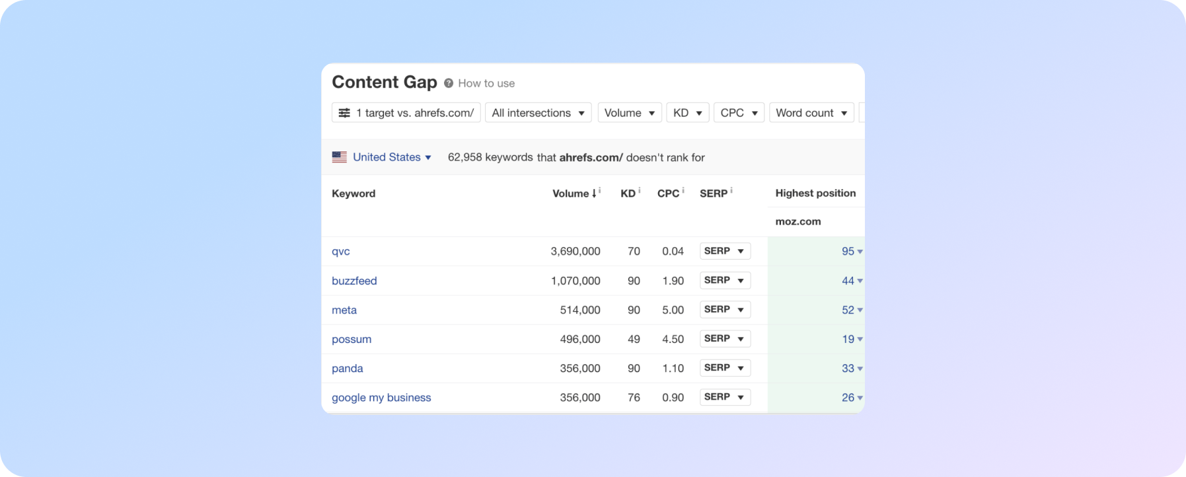Expand the SERP dropdown for possum
This screenshot has height=477, width=1186.
725,338
